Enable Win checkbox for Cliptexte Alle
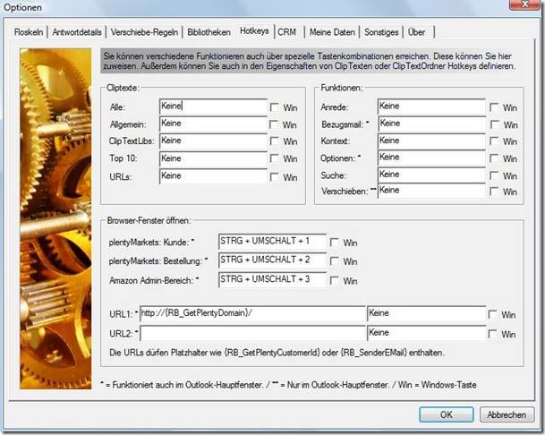This screenshot has height=435, width=545. pos(275,107)
